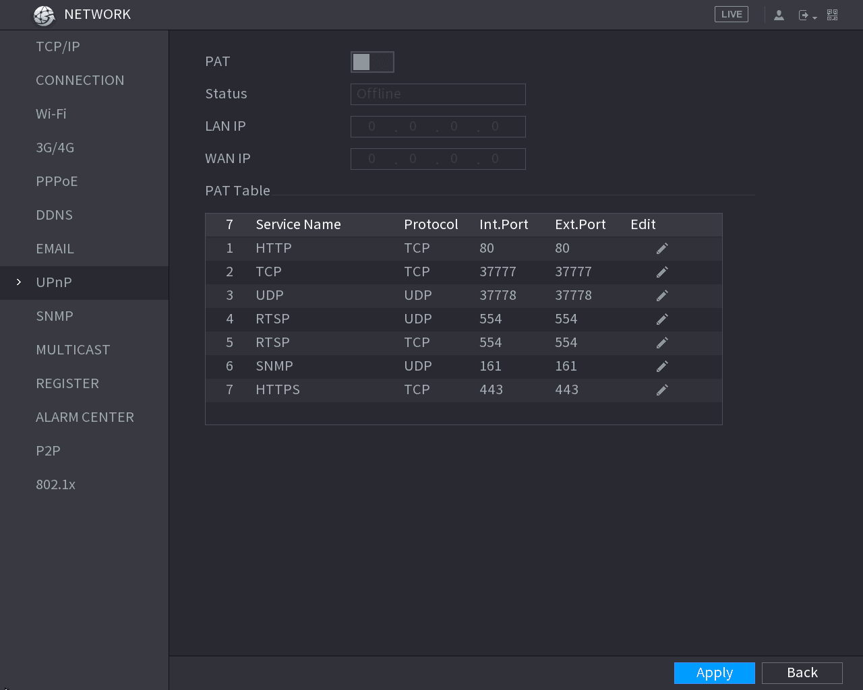Click the WAN IP field
The height and width of the screenshot is (690, 863).
tap(438, 159)
